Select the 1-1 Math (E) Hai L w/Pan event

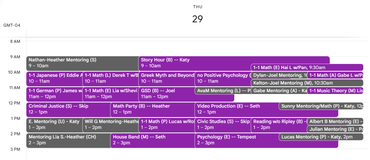[x=307, y=68]
